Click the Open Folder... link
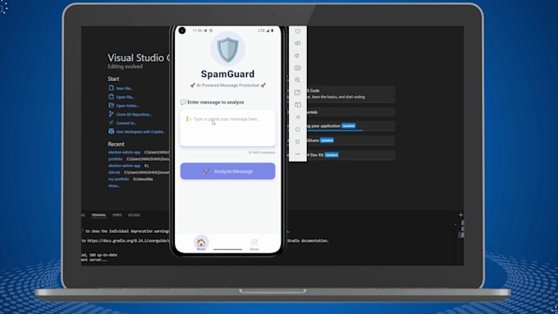This screenshot has height=314, width=558. tap(127, 106)
